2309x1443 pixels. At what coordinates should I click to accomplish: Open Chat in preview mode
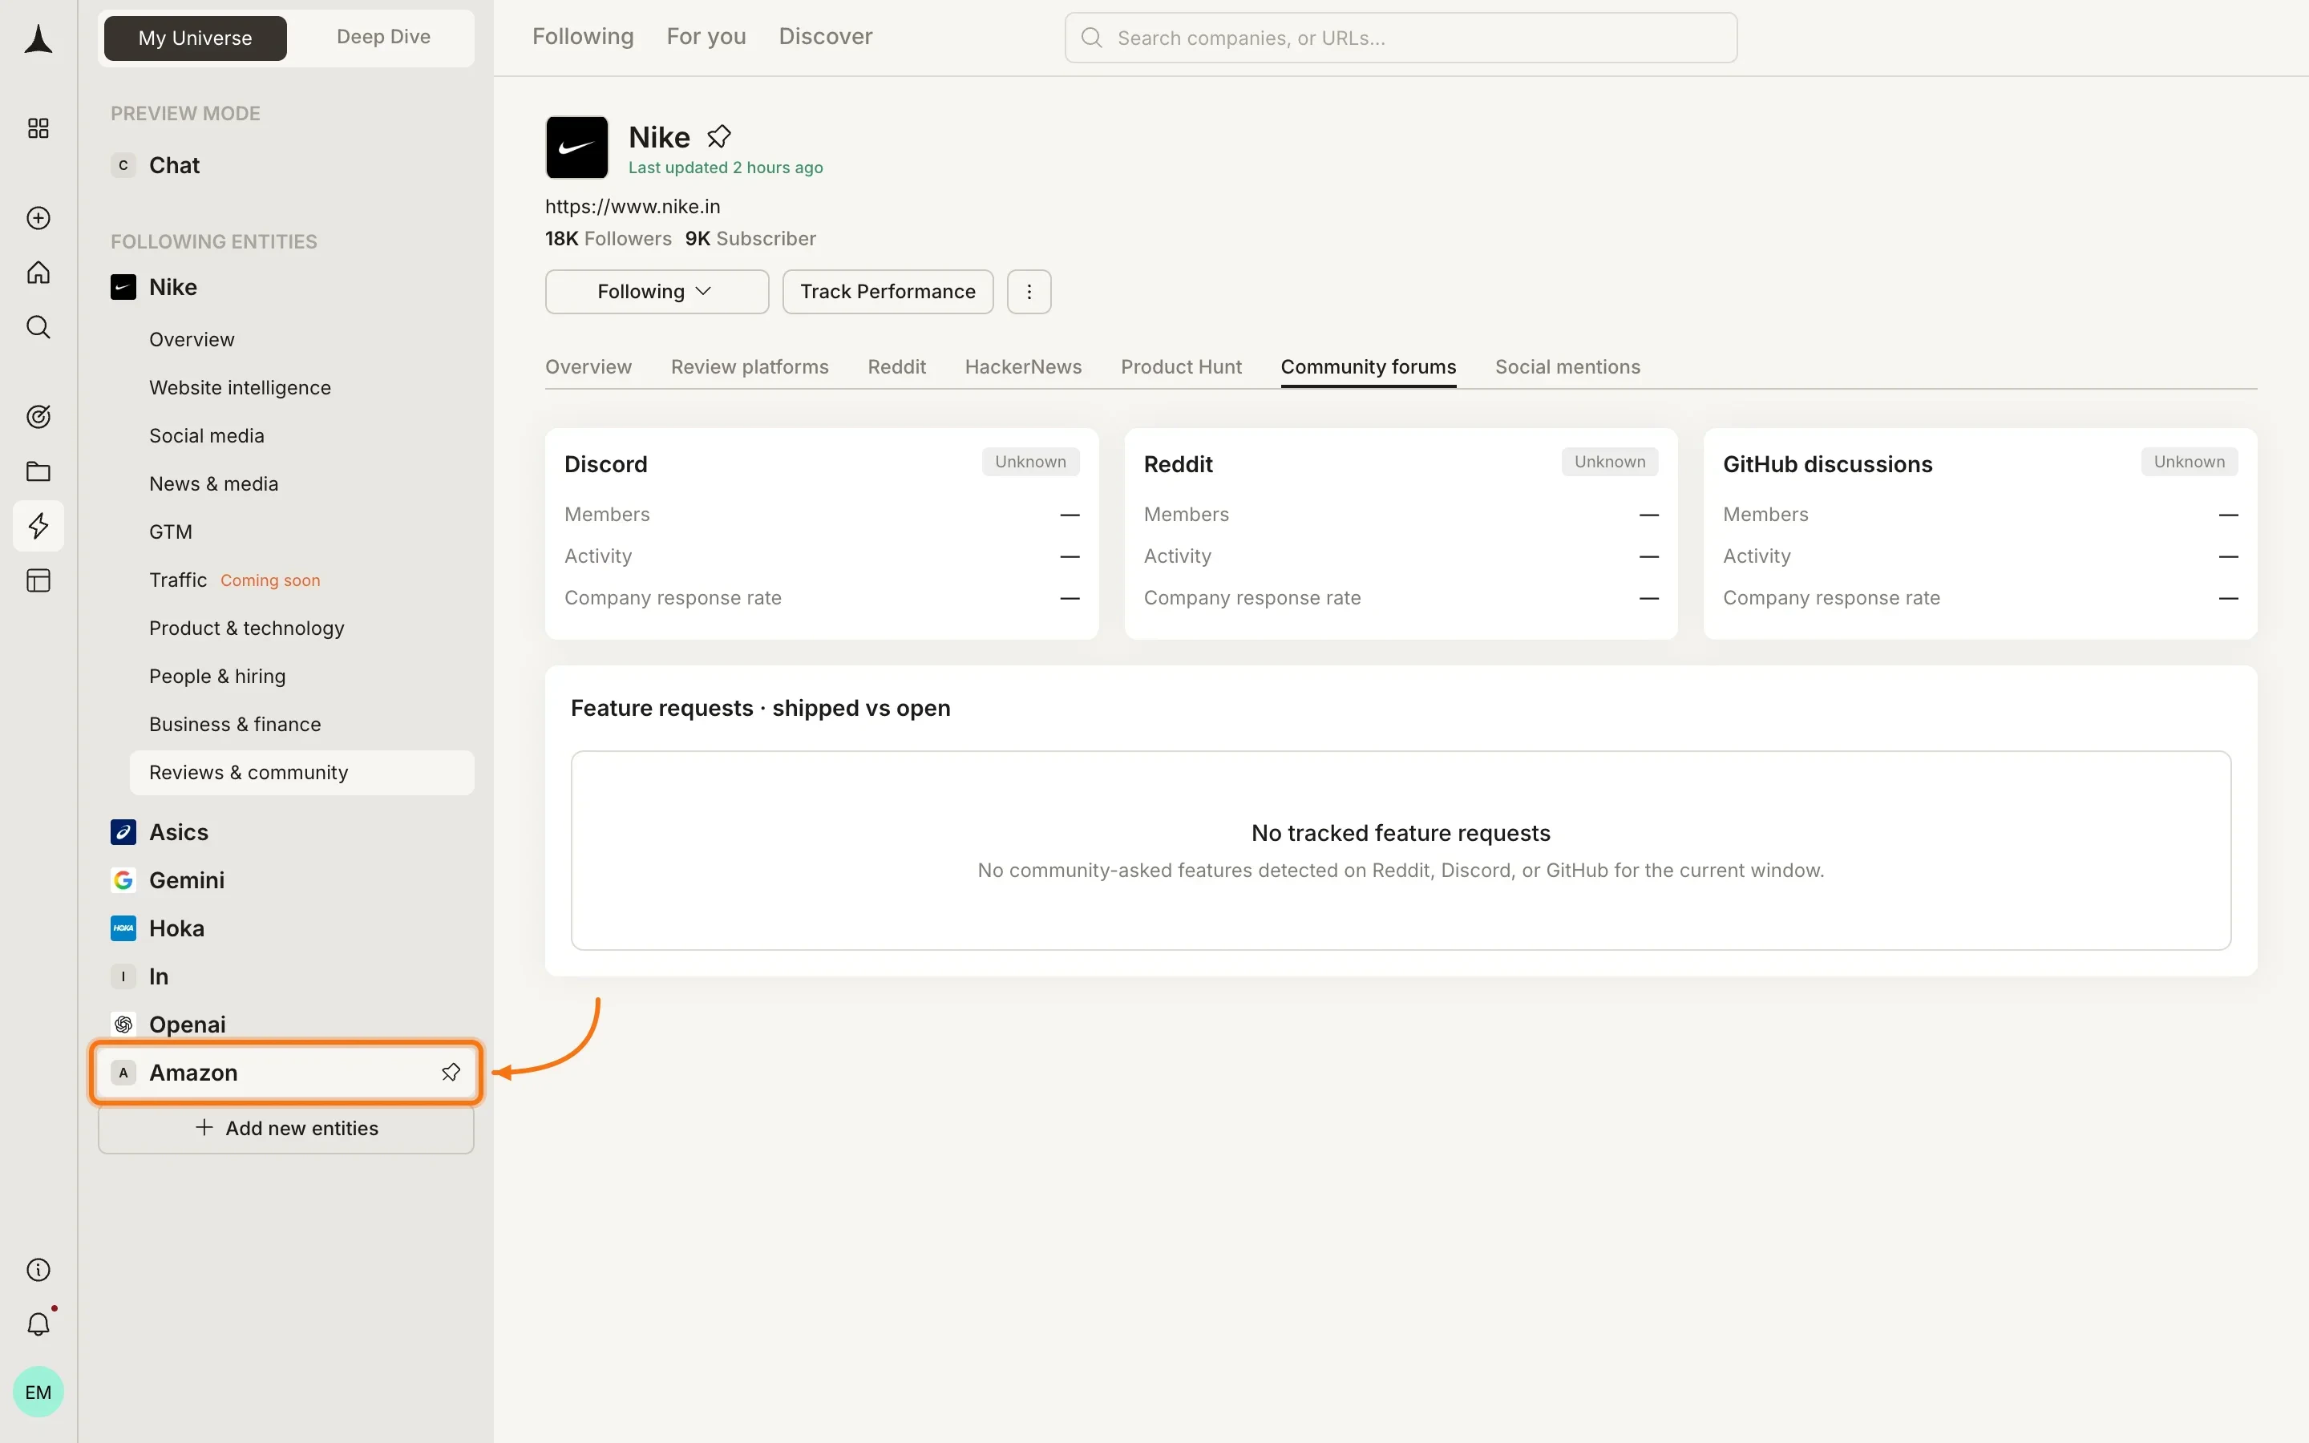(286, 165)
